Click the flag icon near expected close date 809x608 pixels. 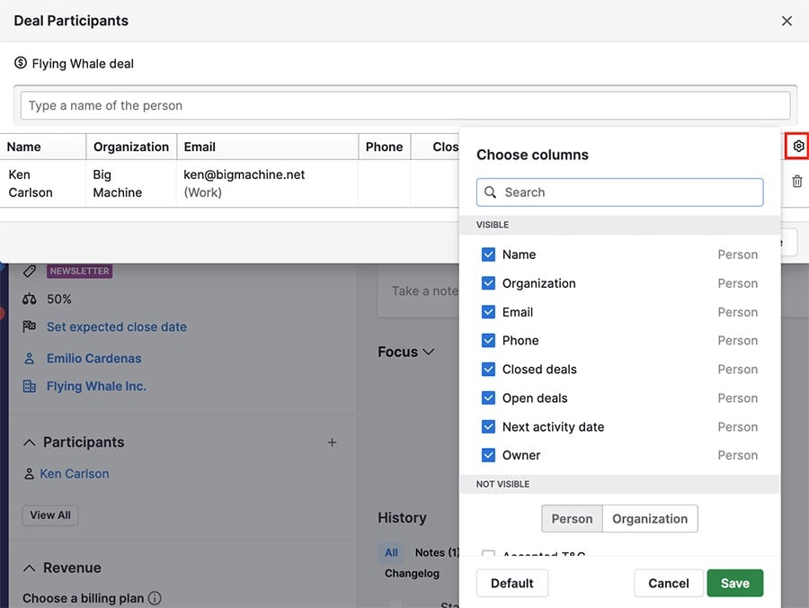coord(30,326)
